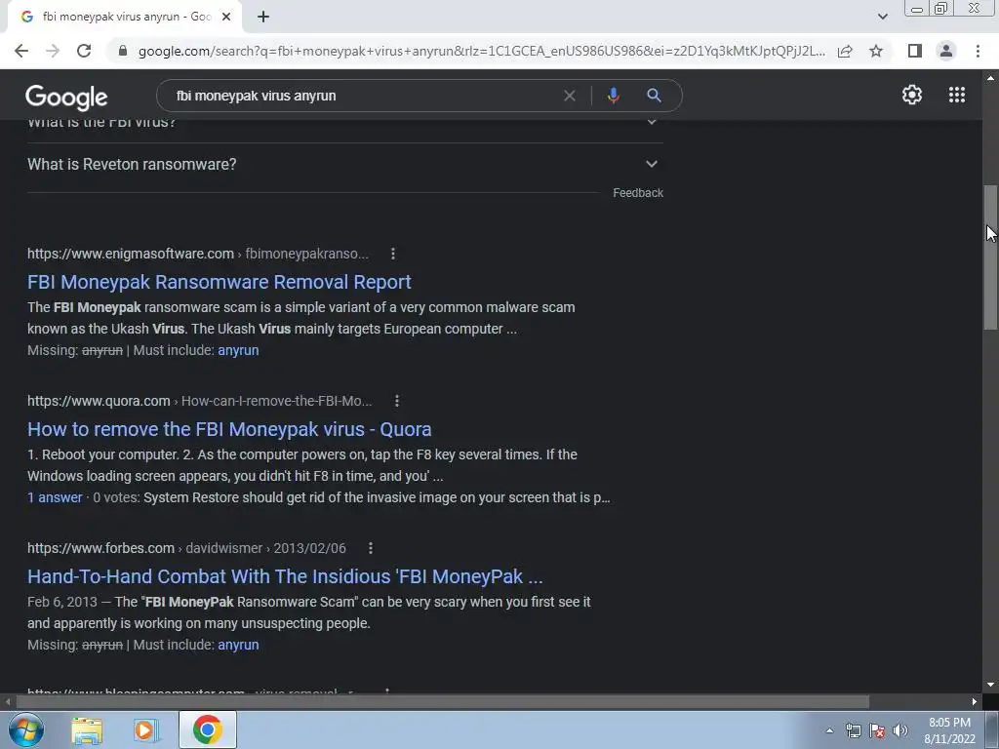Submit search with the magnifier icon
The height and width of the screenshot is (749, 999).
[x=654, y=96]
